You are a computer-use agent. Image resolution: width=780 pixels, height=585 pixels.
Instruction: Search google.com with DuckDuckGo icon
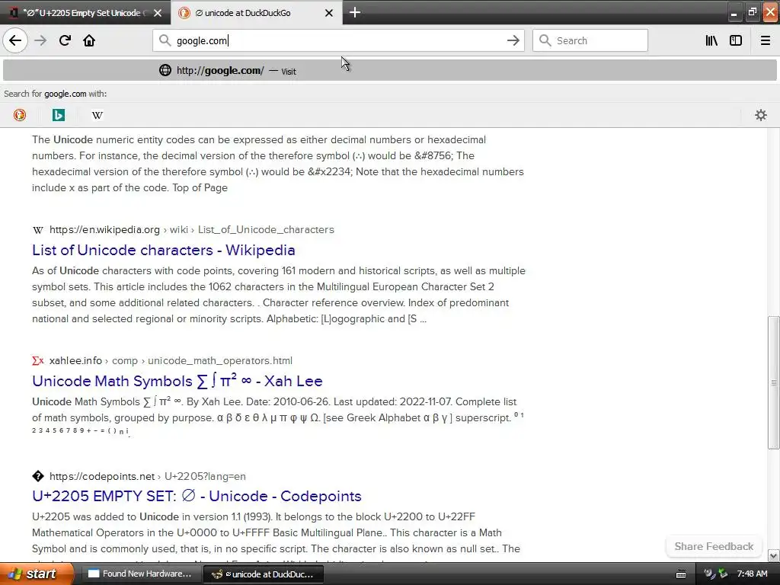(x=19, y=115)
